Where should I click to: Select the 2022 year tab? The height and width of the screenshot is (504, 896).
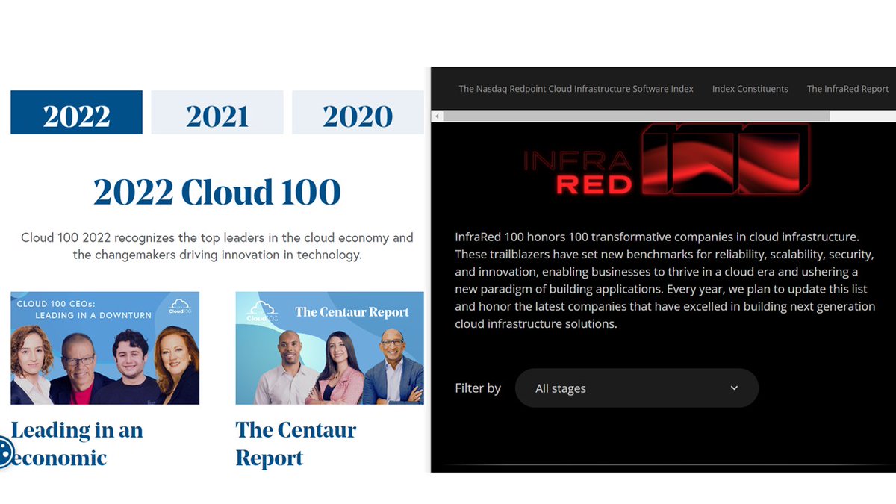[76, 113]
